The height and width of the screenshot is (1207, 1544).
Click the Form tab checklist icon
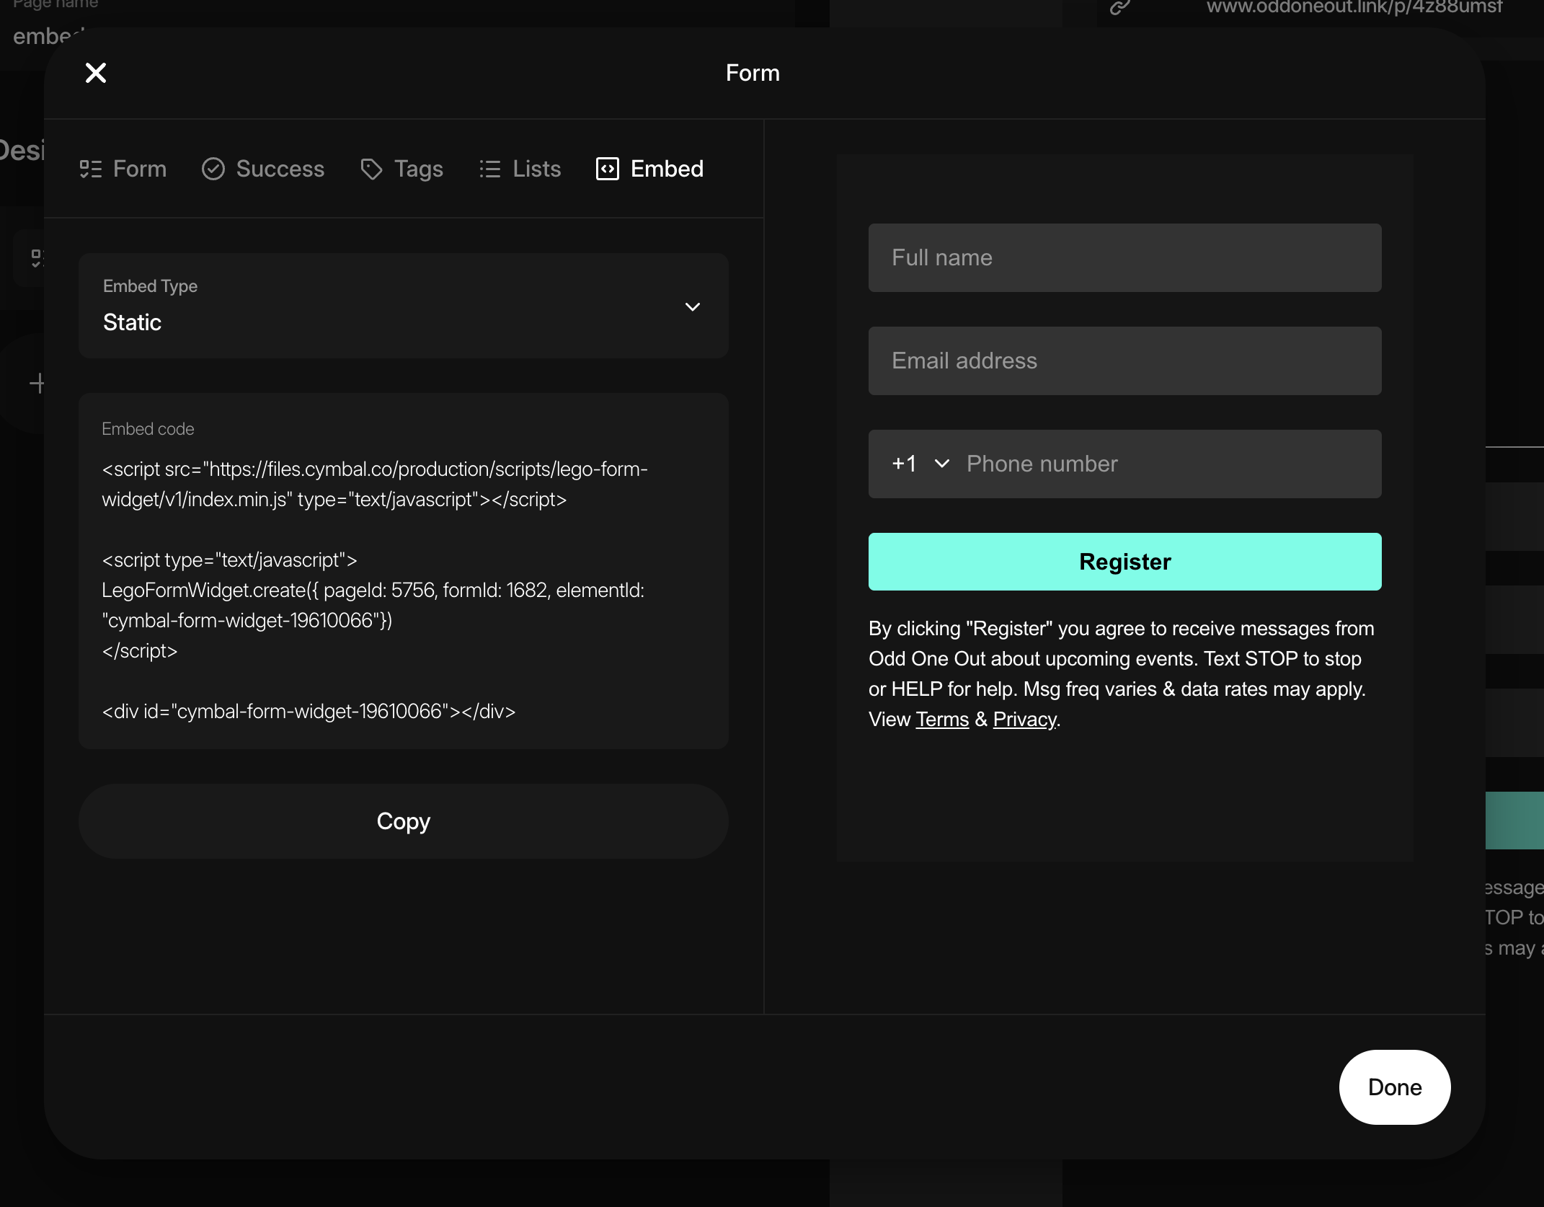[x=90, y=169]
